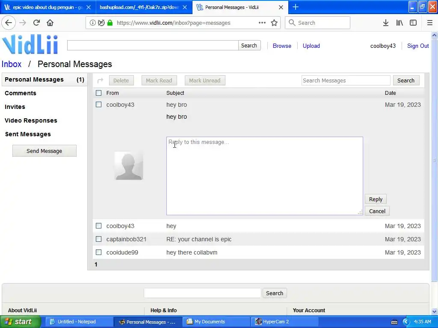Open the browser library icon
438x328 pixels.
[x=400, y=23]
